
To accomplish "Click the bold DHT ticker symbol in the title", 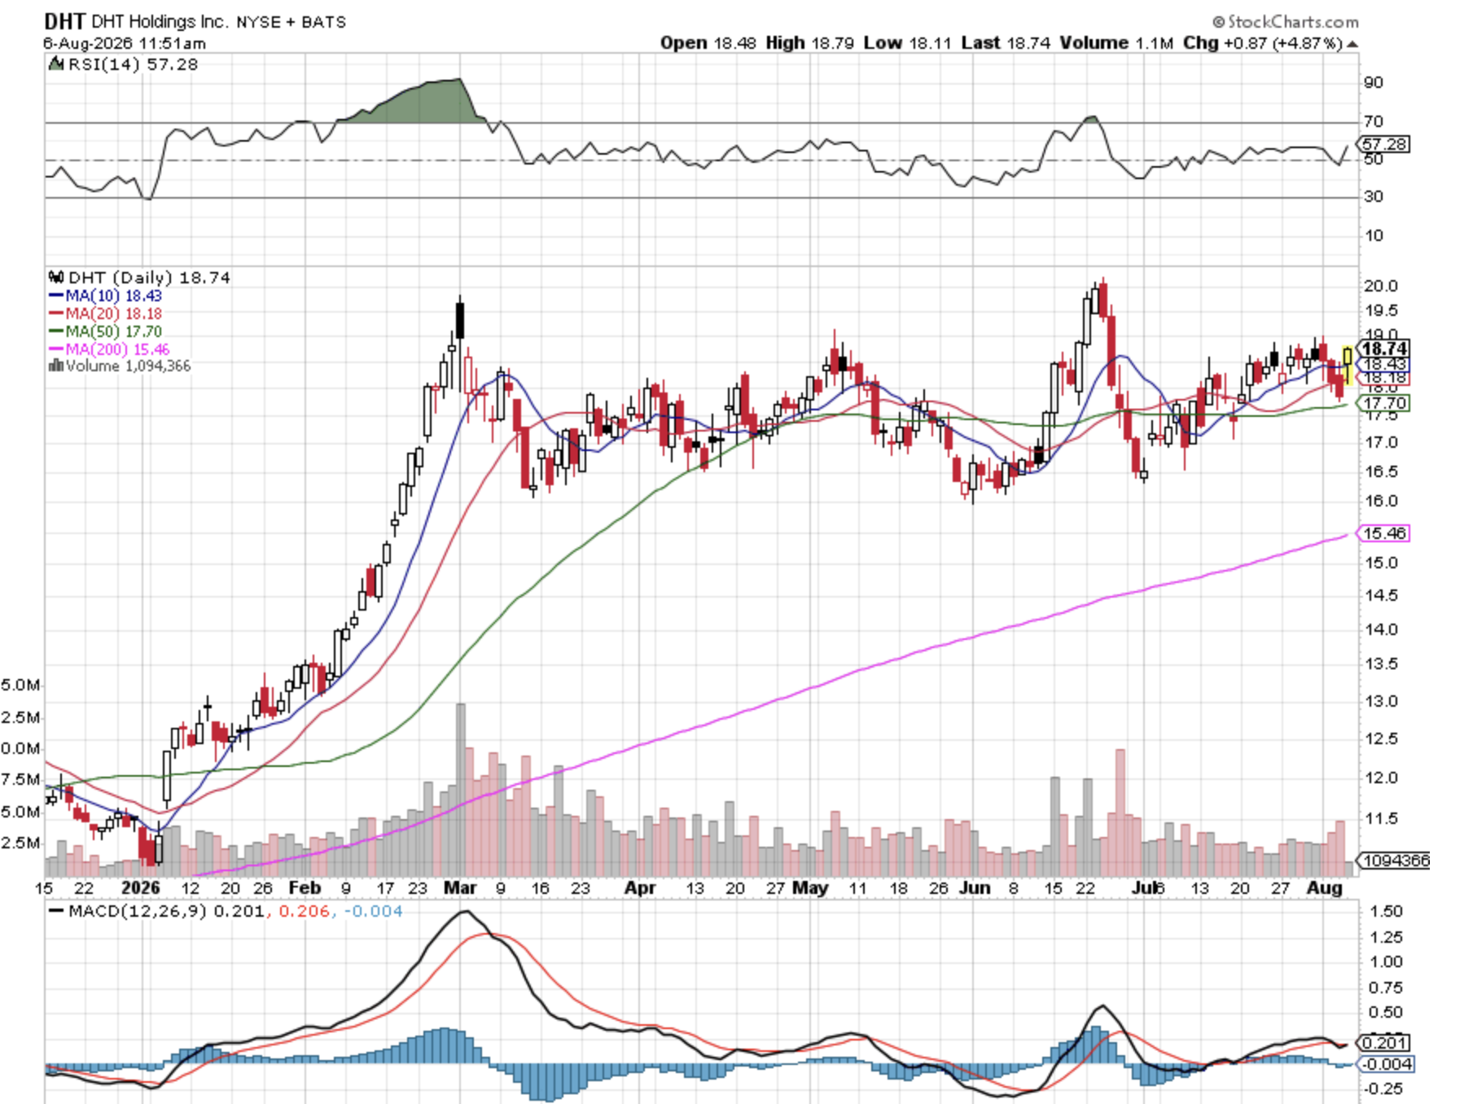I will [x=64, y=21].
